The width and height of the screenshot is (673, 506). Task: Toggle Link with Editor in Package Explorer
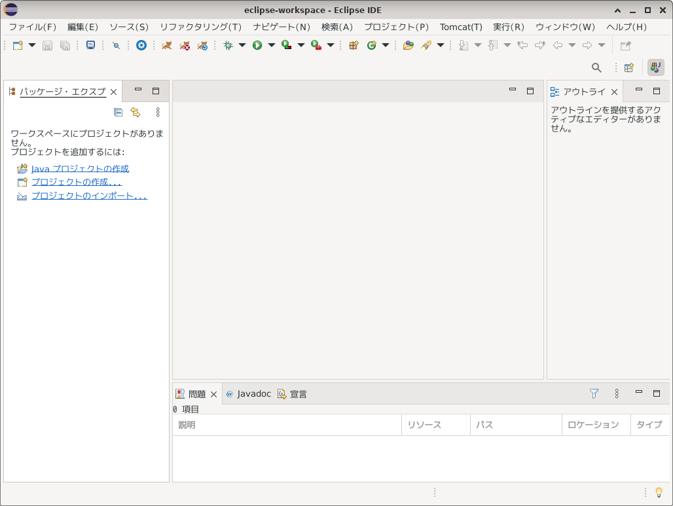(136, 112)
